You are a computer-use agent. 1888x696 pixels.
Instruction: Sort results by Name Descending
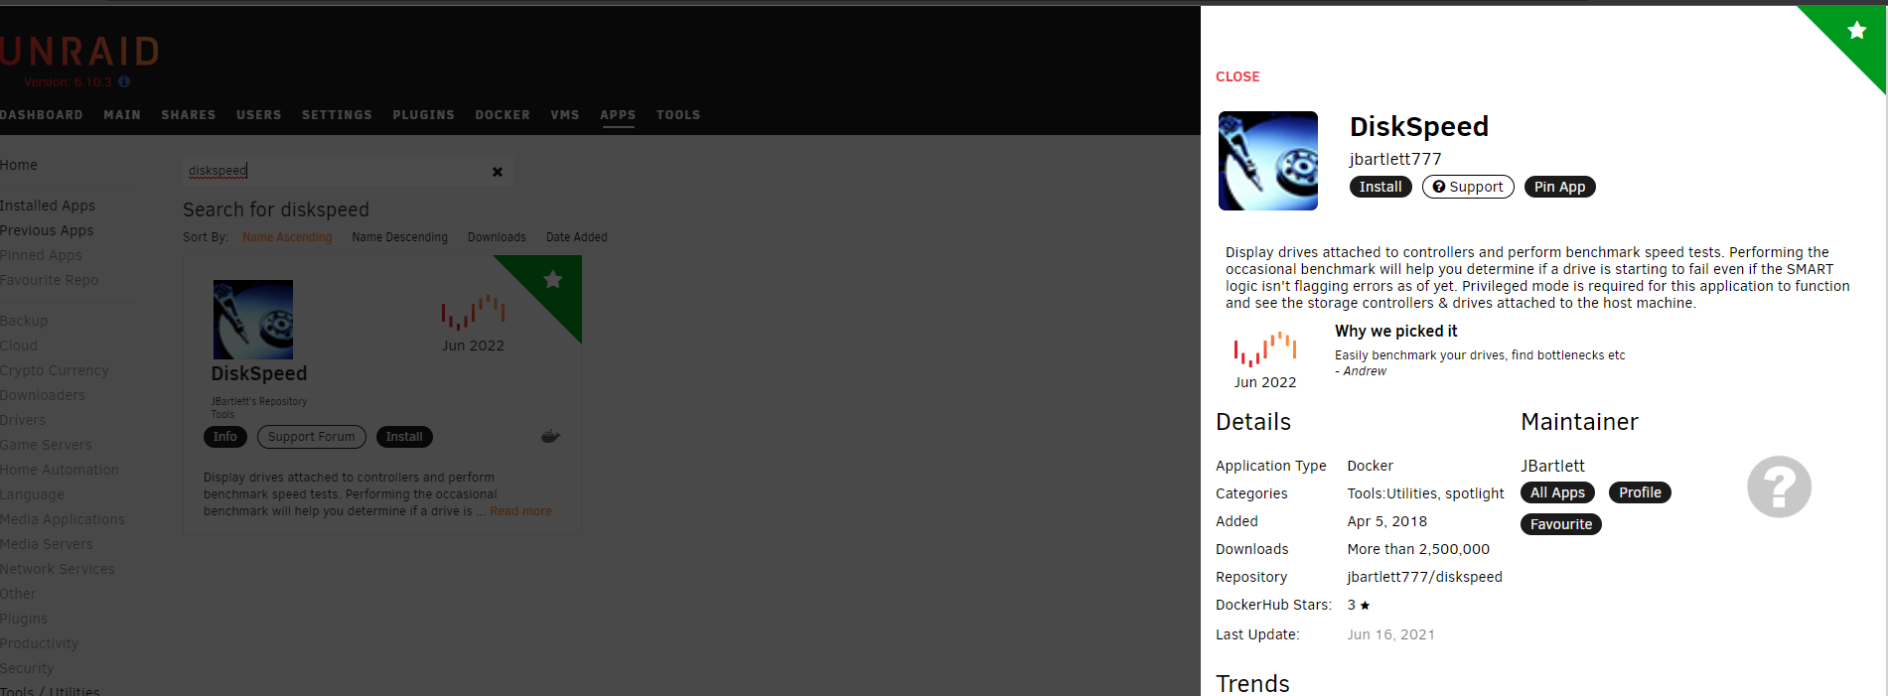[399, 237]
